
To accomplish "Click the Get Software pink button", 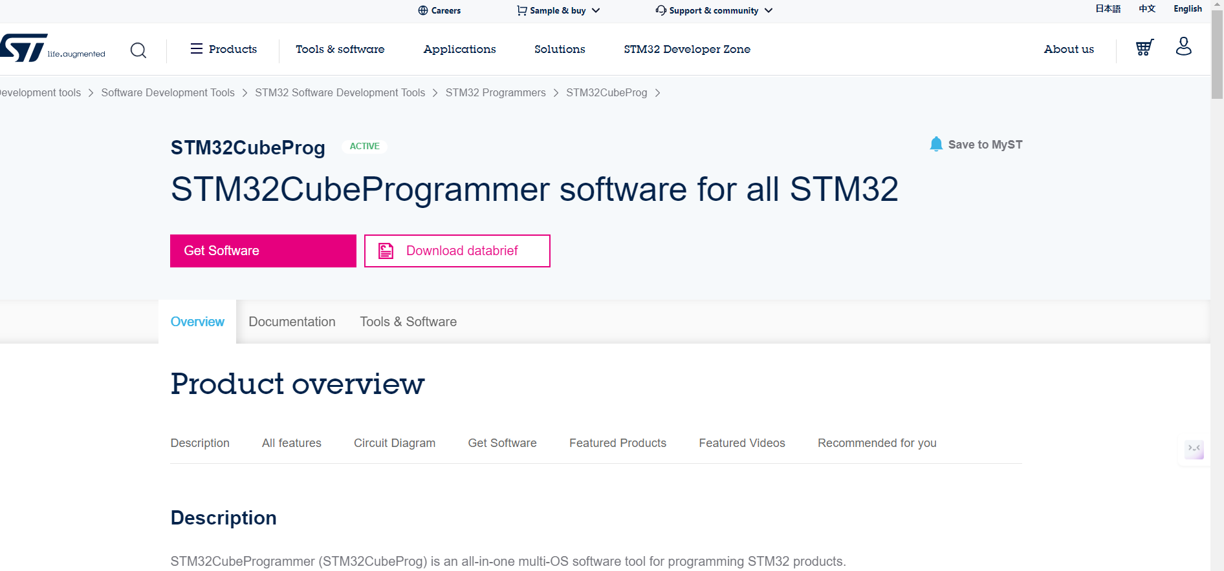I will tap(263, 251).
